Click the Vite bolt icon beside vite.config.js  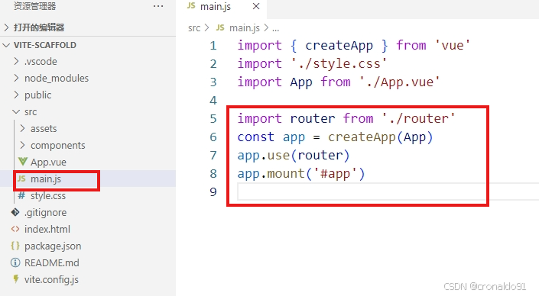click(16, 279)
